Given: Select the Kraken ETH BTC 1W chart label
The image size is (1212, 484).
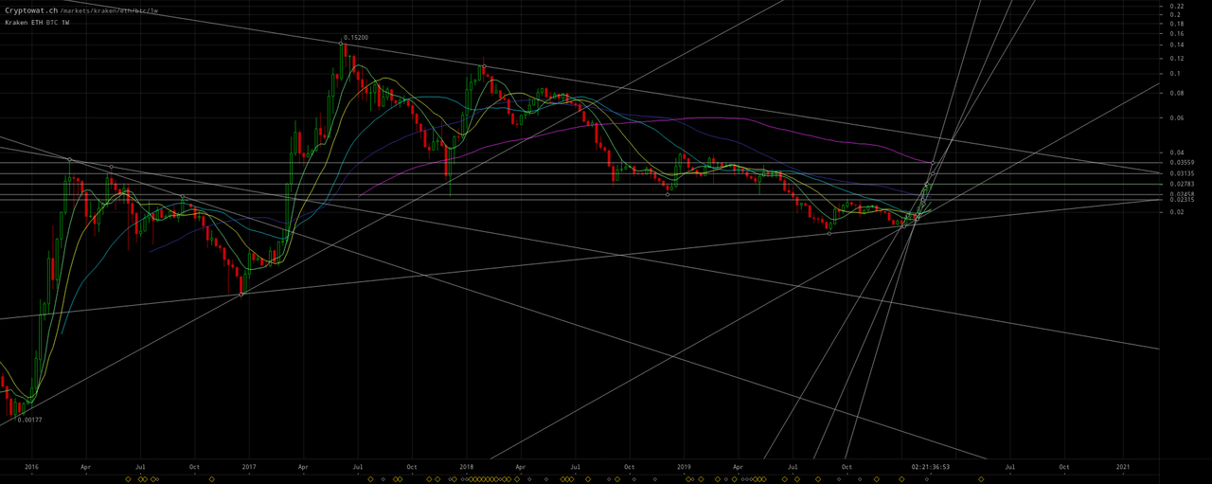Looking at the screenshot, I should tap(37, 22).
